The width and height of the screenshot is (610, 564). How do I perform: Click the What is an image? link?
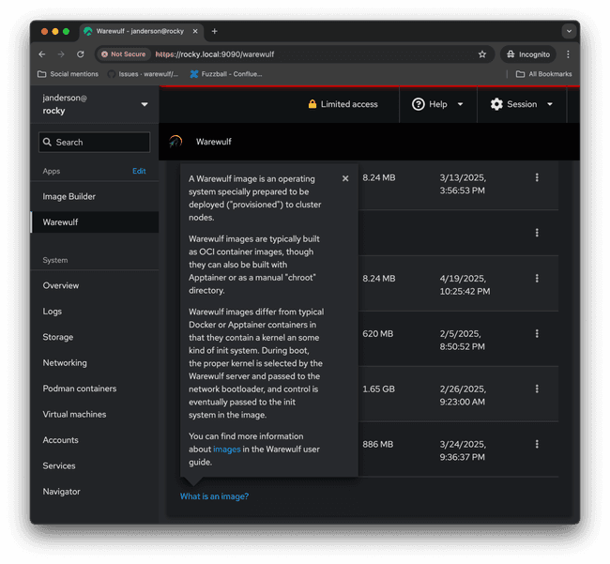coord(214,496)
